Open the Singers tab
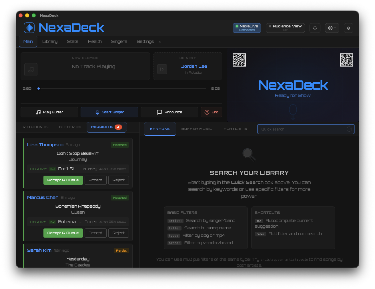This screenshot has width=375, height=289. [119, 41]
